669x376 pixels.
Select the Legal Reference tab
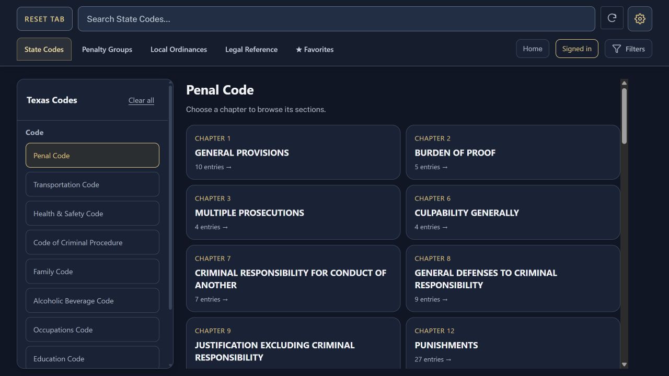(x=251, y=49)
